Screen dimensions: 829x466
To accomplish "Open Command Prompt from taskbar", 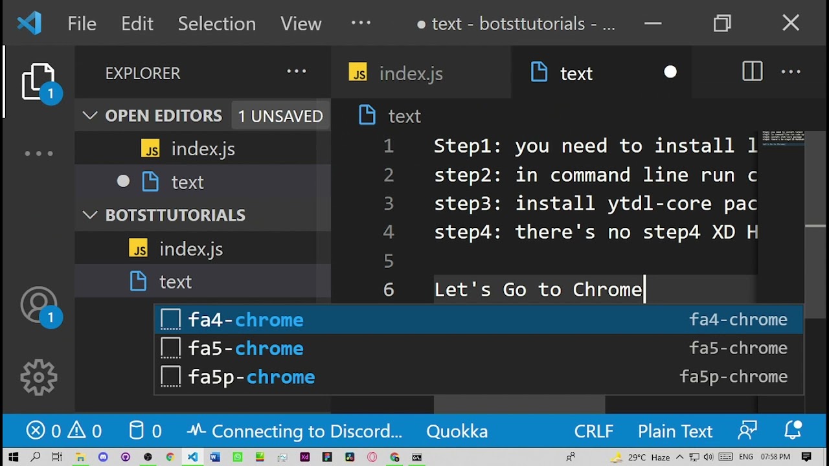I will [417, 457].
